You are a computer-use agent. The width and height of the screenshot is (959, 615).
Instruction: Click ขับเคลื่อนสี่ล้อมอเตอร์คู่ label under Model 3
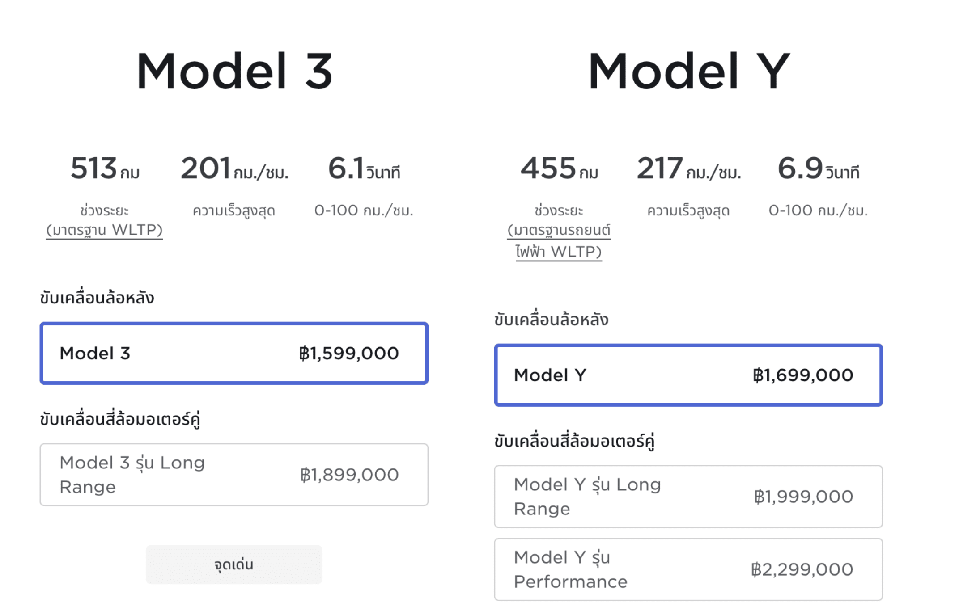(120, 419)
